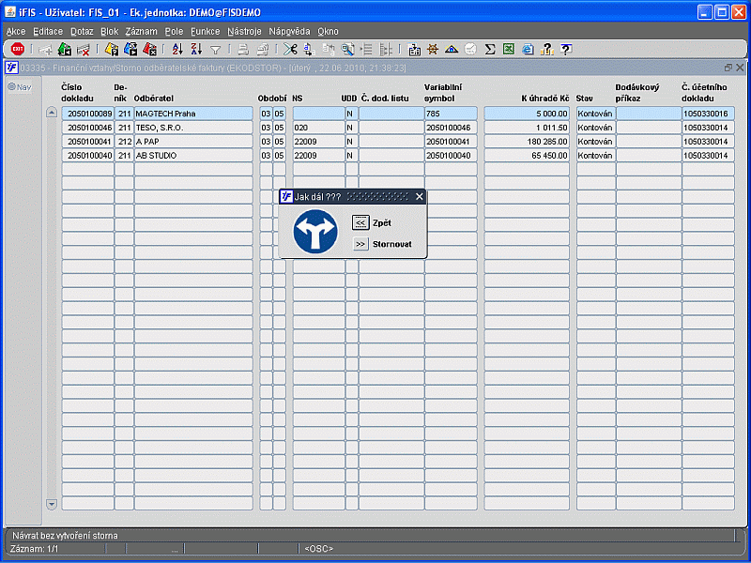Click the scroll up arrow of record list

[x=52, y=113]
